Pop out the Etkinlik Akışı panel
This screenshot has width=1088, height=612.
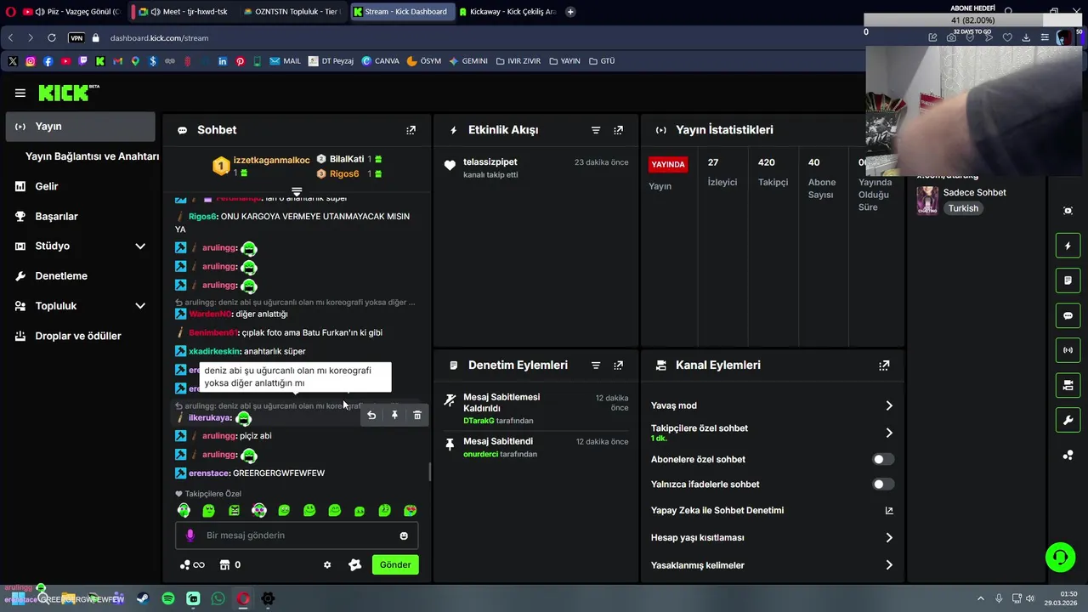click(619, 130)
